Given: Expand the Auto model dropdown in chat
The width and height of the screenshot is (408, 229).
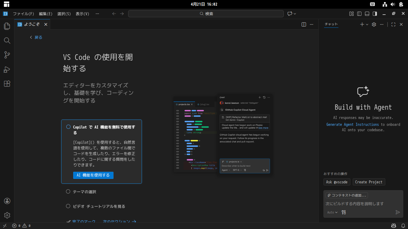Looking at the screenshot, I should click(x=332, y=212).
